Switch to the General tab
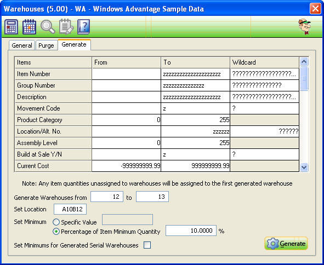 [x=22, y=45]
